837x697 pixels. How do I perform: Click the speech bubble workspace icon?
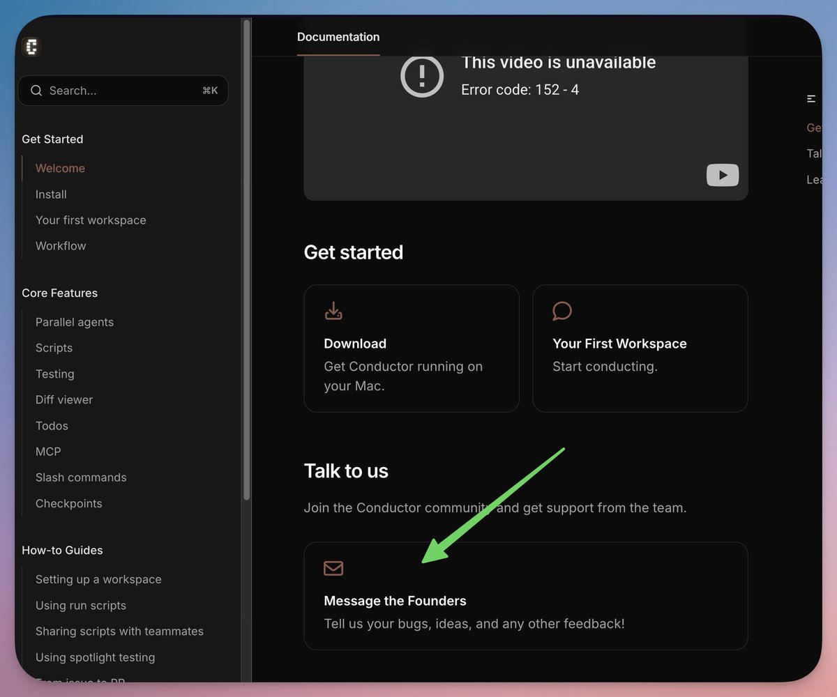pos(562,311)
